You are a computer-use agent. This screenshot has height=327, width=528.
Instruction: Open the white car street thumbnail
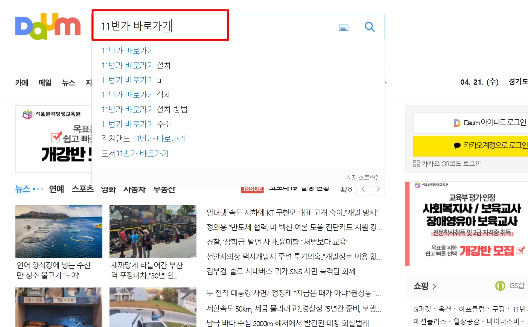click(153, 307)
